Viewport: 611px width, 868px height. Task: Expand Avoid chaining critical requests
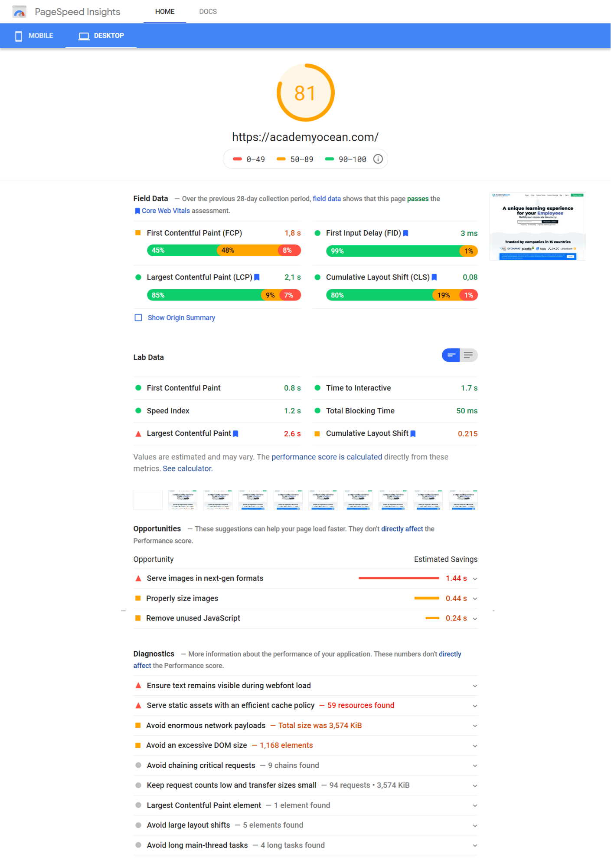475,766
